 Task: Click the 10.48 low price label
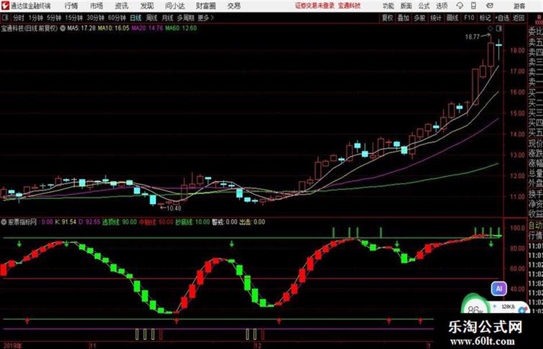(x=174, y=208)
